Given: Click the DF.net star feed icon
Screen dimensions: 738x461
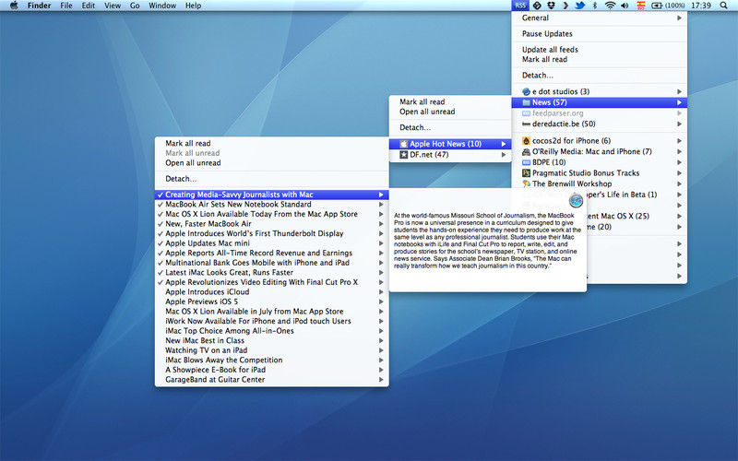Looking at the screenshot, I should (403, 155).
